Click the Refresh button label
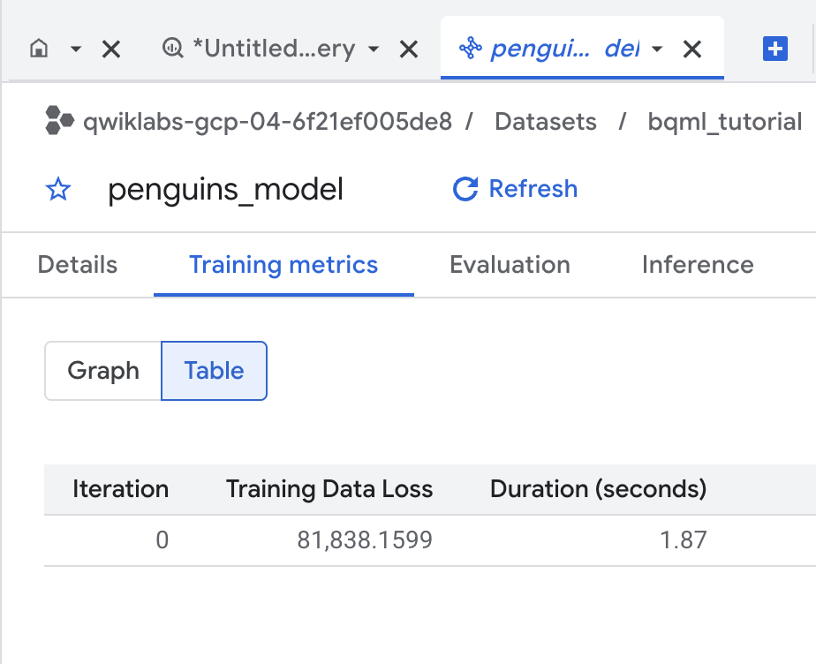The height and width of the screenshot is (664, 816). tap(533, 188)
